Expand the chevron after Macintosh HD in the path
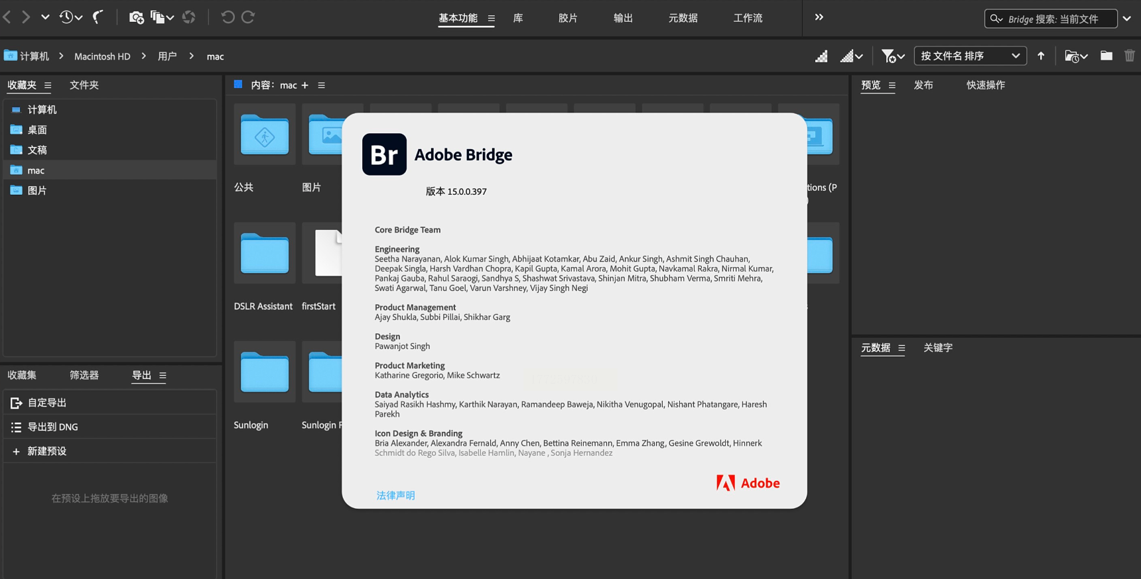Viewport: 1141px width, 579px height. pyautogui.click(x=143, y=56)
